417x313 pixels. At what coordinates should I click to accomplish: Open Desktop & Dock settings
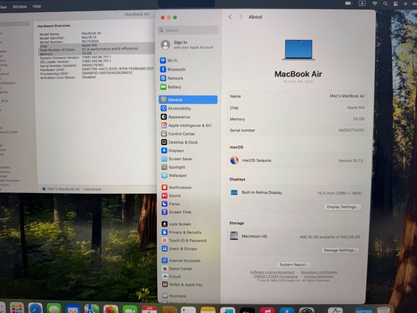tap(180, 142)
